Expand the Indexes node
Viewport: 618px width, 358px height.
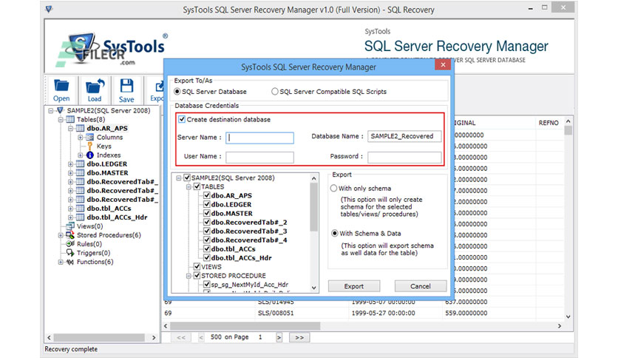tap(80, 155)
